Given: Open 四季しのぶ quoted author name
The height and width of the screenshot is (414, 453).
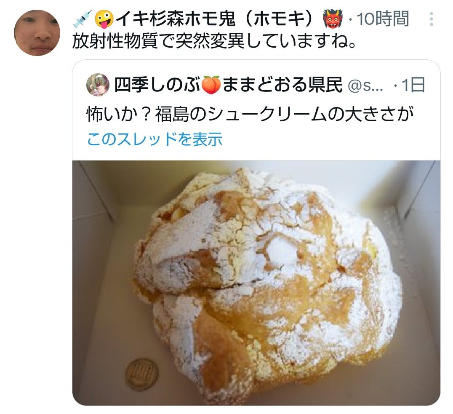Looking at the screenshot, I should (157, 85).
